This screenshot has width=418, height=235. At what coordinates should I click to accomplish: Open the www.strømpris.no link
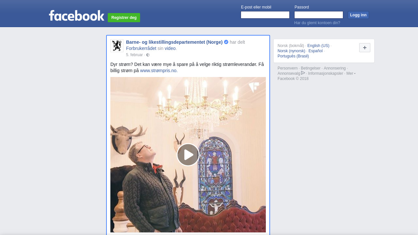click(159, 70)
